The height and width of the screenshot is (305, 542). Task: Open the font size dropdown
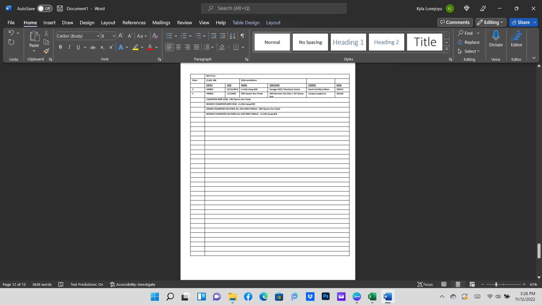tap(114, 36)
